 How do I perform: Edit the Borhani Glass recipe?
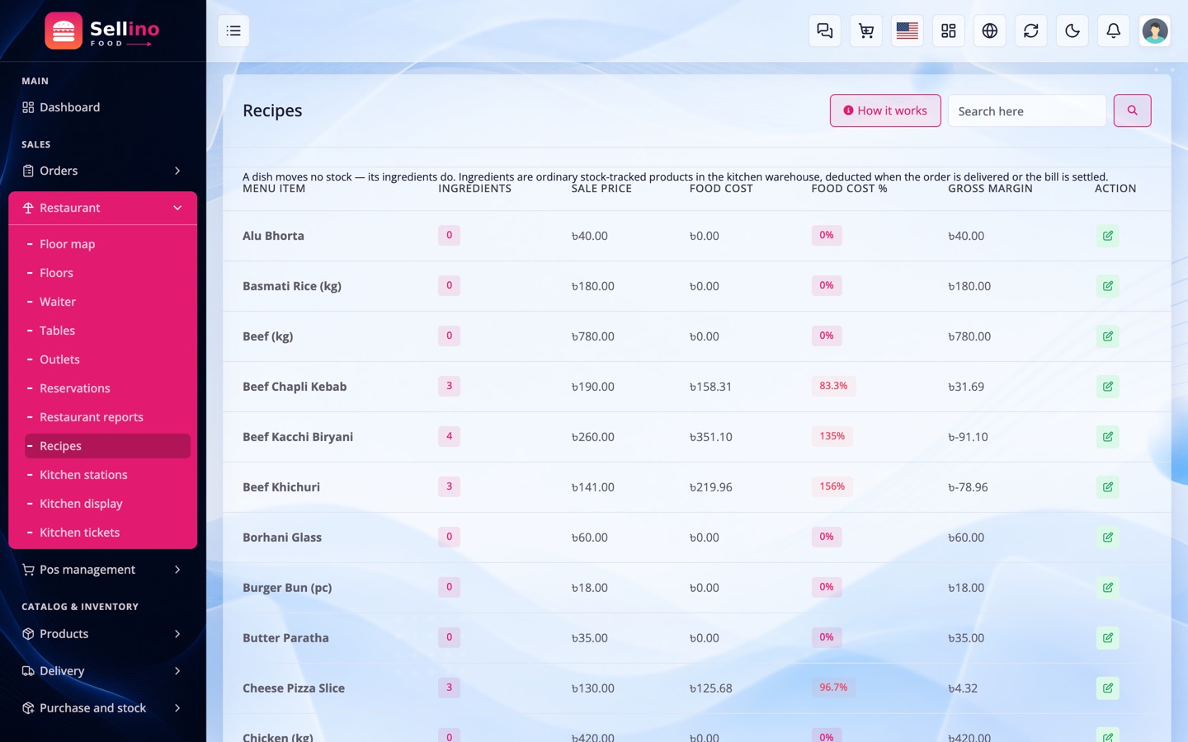1108,538
